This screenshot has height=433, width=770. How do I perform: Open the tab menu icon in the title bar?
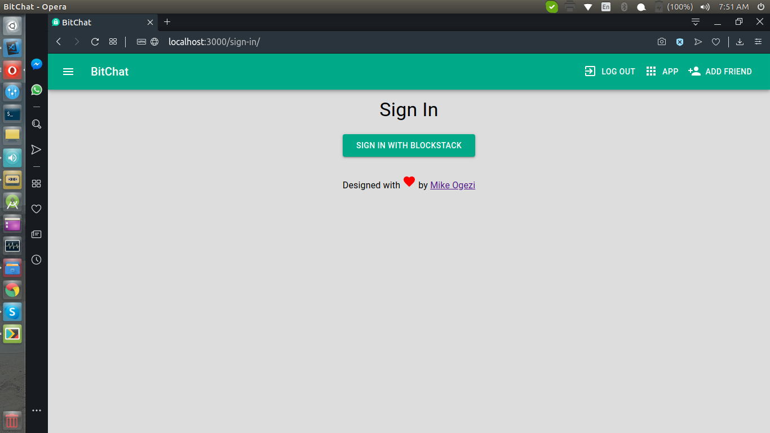pyautogui.click(x=696, y=22)
